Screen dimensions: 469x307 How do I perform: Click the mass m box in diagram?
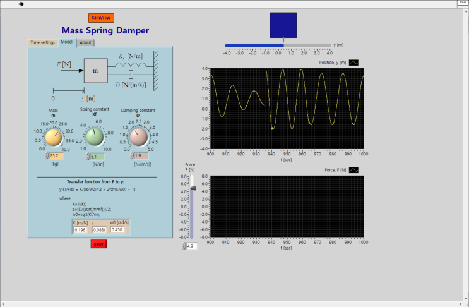pyautogui.click(x=96, y=71)
